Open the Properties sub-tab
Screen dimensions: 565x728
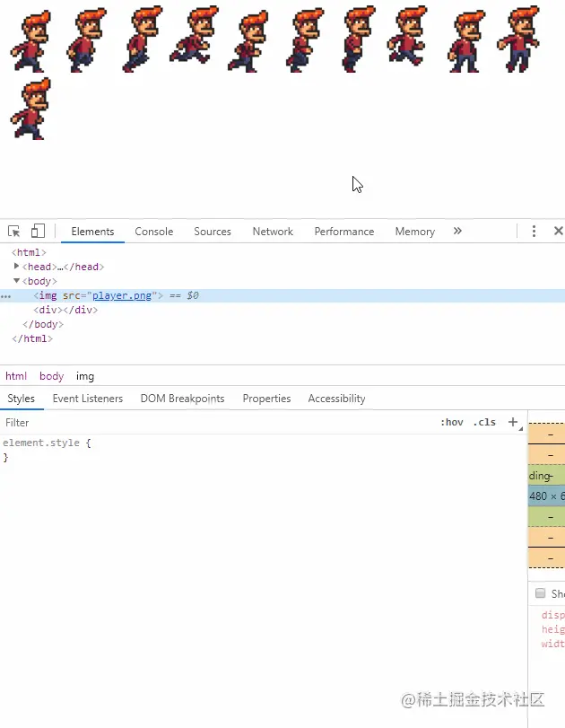[x=266, y=399]
